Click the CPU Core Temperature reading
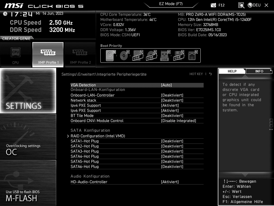 (x=125, y=14)
